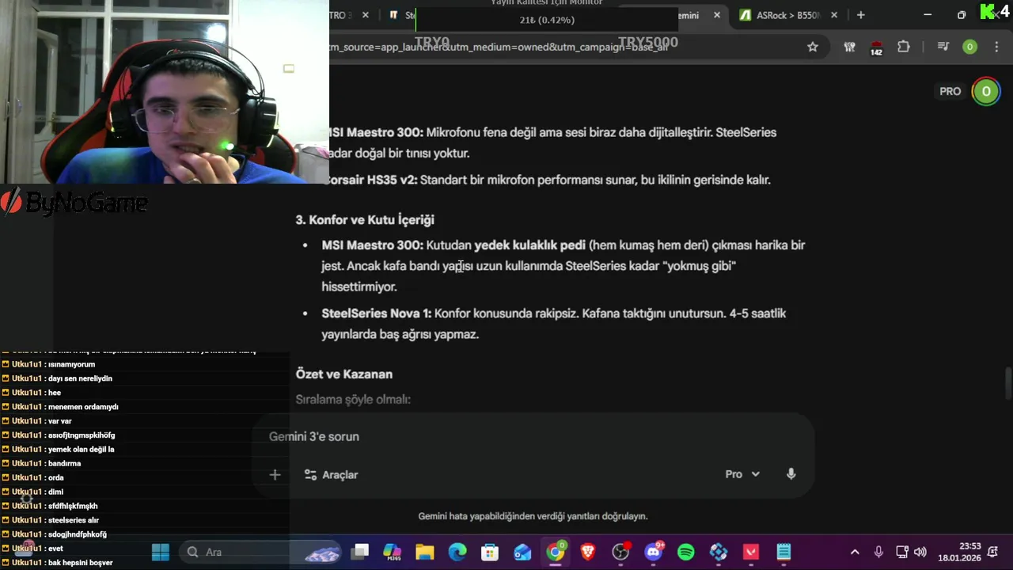Open the extensions puzzle-piece menu
Screen dimensions: 1013x570
(903, 47)
